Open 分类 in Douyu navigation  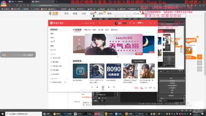83,14
